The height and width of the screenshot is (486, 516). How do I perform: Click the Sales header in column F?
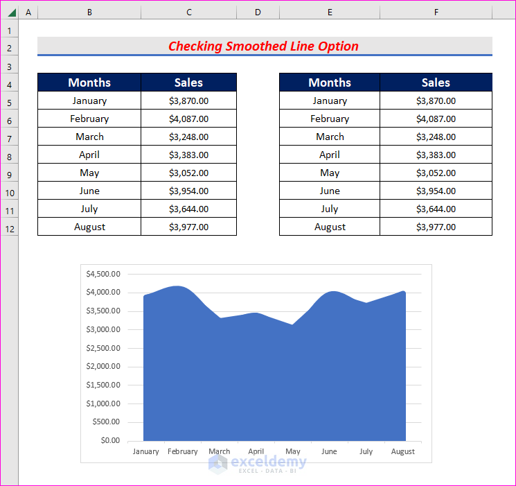(x=436, y=83)
